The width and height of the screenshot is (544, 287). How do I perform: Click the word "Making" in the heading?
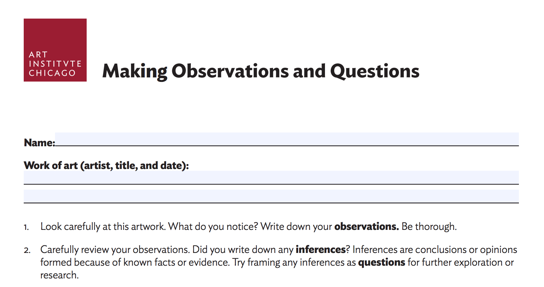(x=134, y=71)
